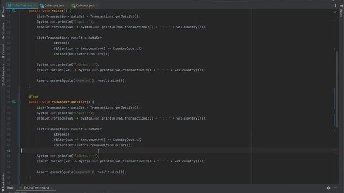
Task: Click fold end marker of toUnmodifiableList method
Action: [x=19, y=177]
